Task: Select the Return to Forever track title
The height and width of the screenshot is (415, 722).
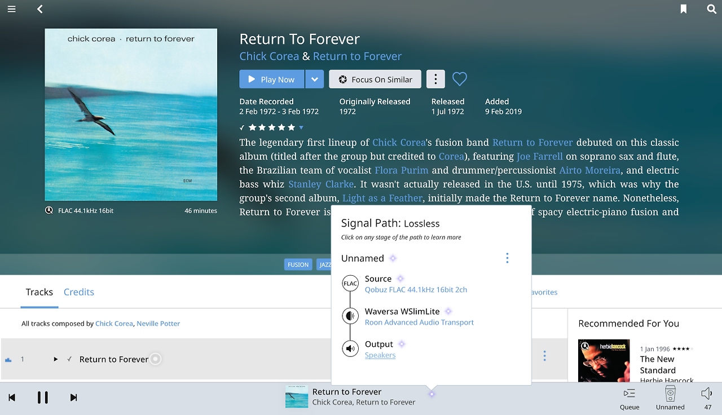Action: [x=114, y=359]
